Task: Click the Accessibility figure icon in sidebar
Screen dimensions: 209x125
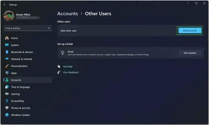Action: tap(7, 101)
